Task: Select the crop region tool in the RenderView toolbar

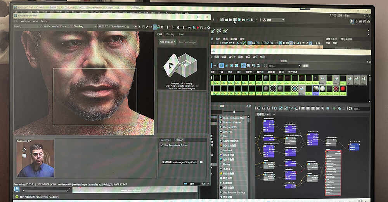Action: click(155, 27)
